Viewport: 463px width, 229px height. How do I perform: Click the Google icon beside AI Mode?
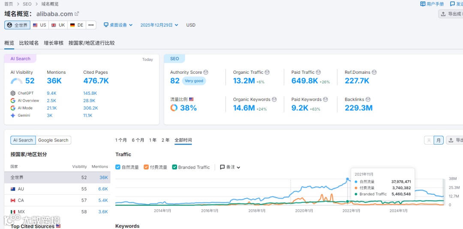tap(13, 108)
